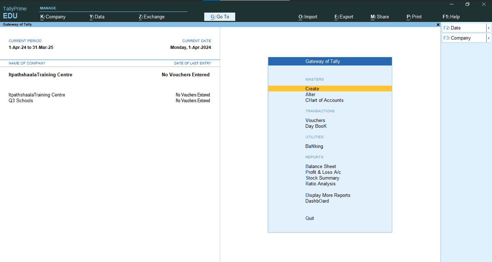Open Ratio Analysis report

click(320, 184)
